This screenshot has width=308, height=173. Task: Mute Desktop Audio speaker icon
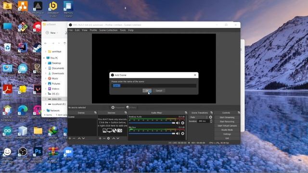pyautogui.click(x=178, y=123)
